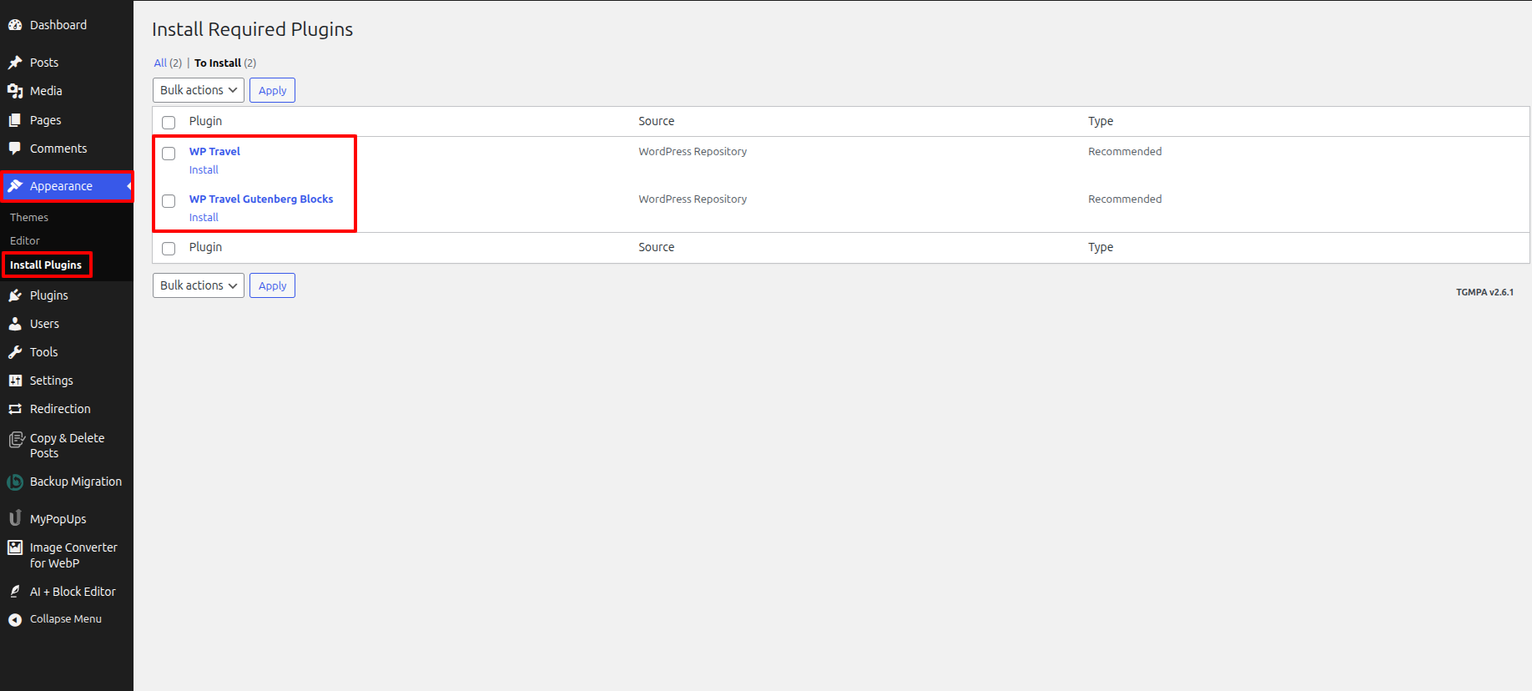Show All (2) plugins filter
The height and width of the screenshot is (691, 1532).
[168, 63]
